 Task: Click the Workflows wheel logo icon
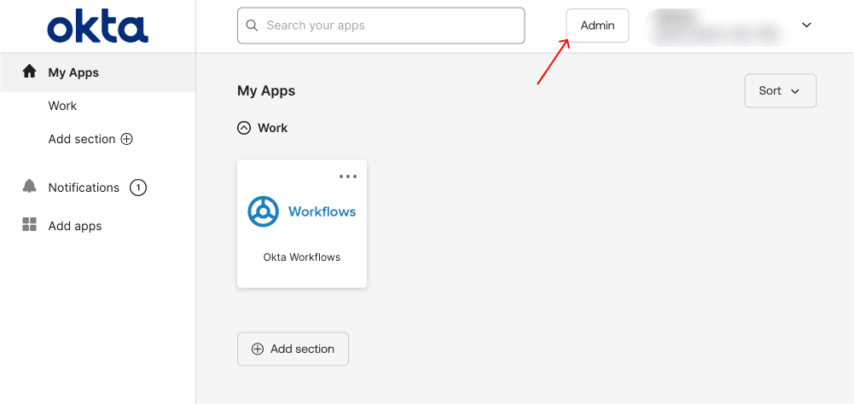[x=263, y=211]
